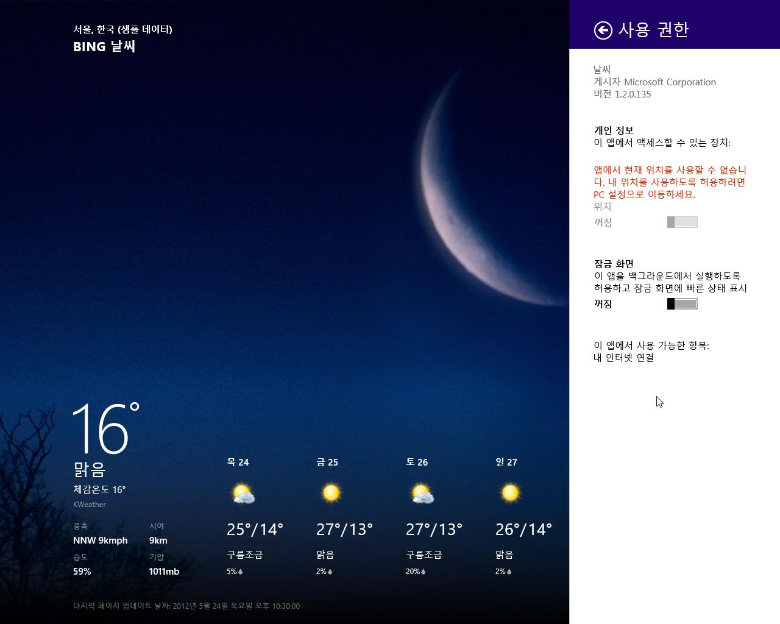The width and height of the screenshot is (780, 624).
Task: Click the 개인 정보 section heading
Action: [614, 130]
